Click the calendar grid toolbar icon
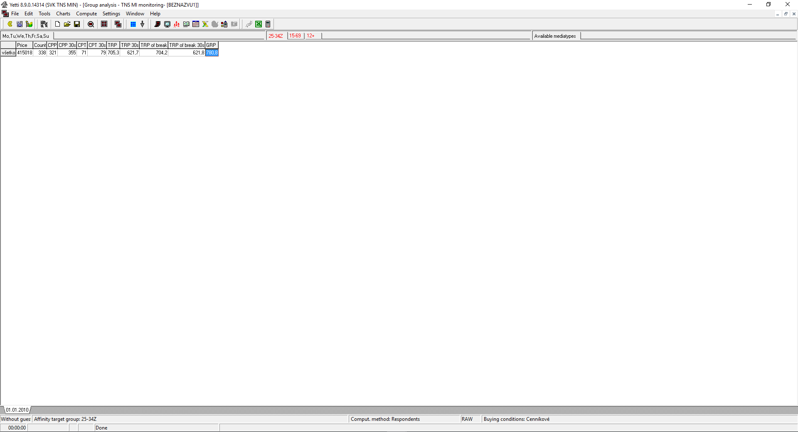The width and height of the screenshot is (798, 432). pos(196,24)
